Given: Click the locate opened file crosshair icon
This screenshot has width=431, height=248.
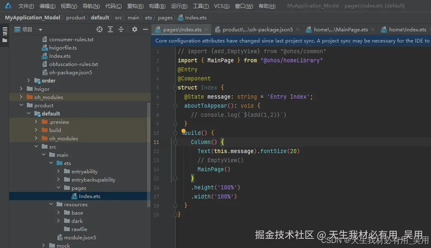Looking at the screenshot, I should pos(99,29).
